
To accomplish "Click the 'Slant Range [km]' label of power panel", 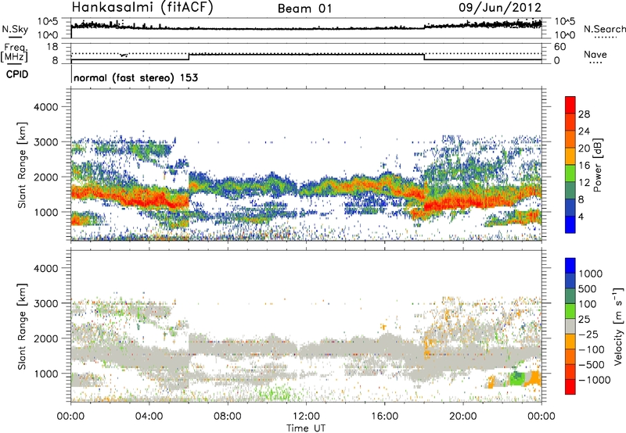I will (22, 165).
